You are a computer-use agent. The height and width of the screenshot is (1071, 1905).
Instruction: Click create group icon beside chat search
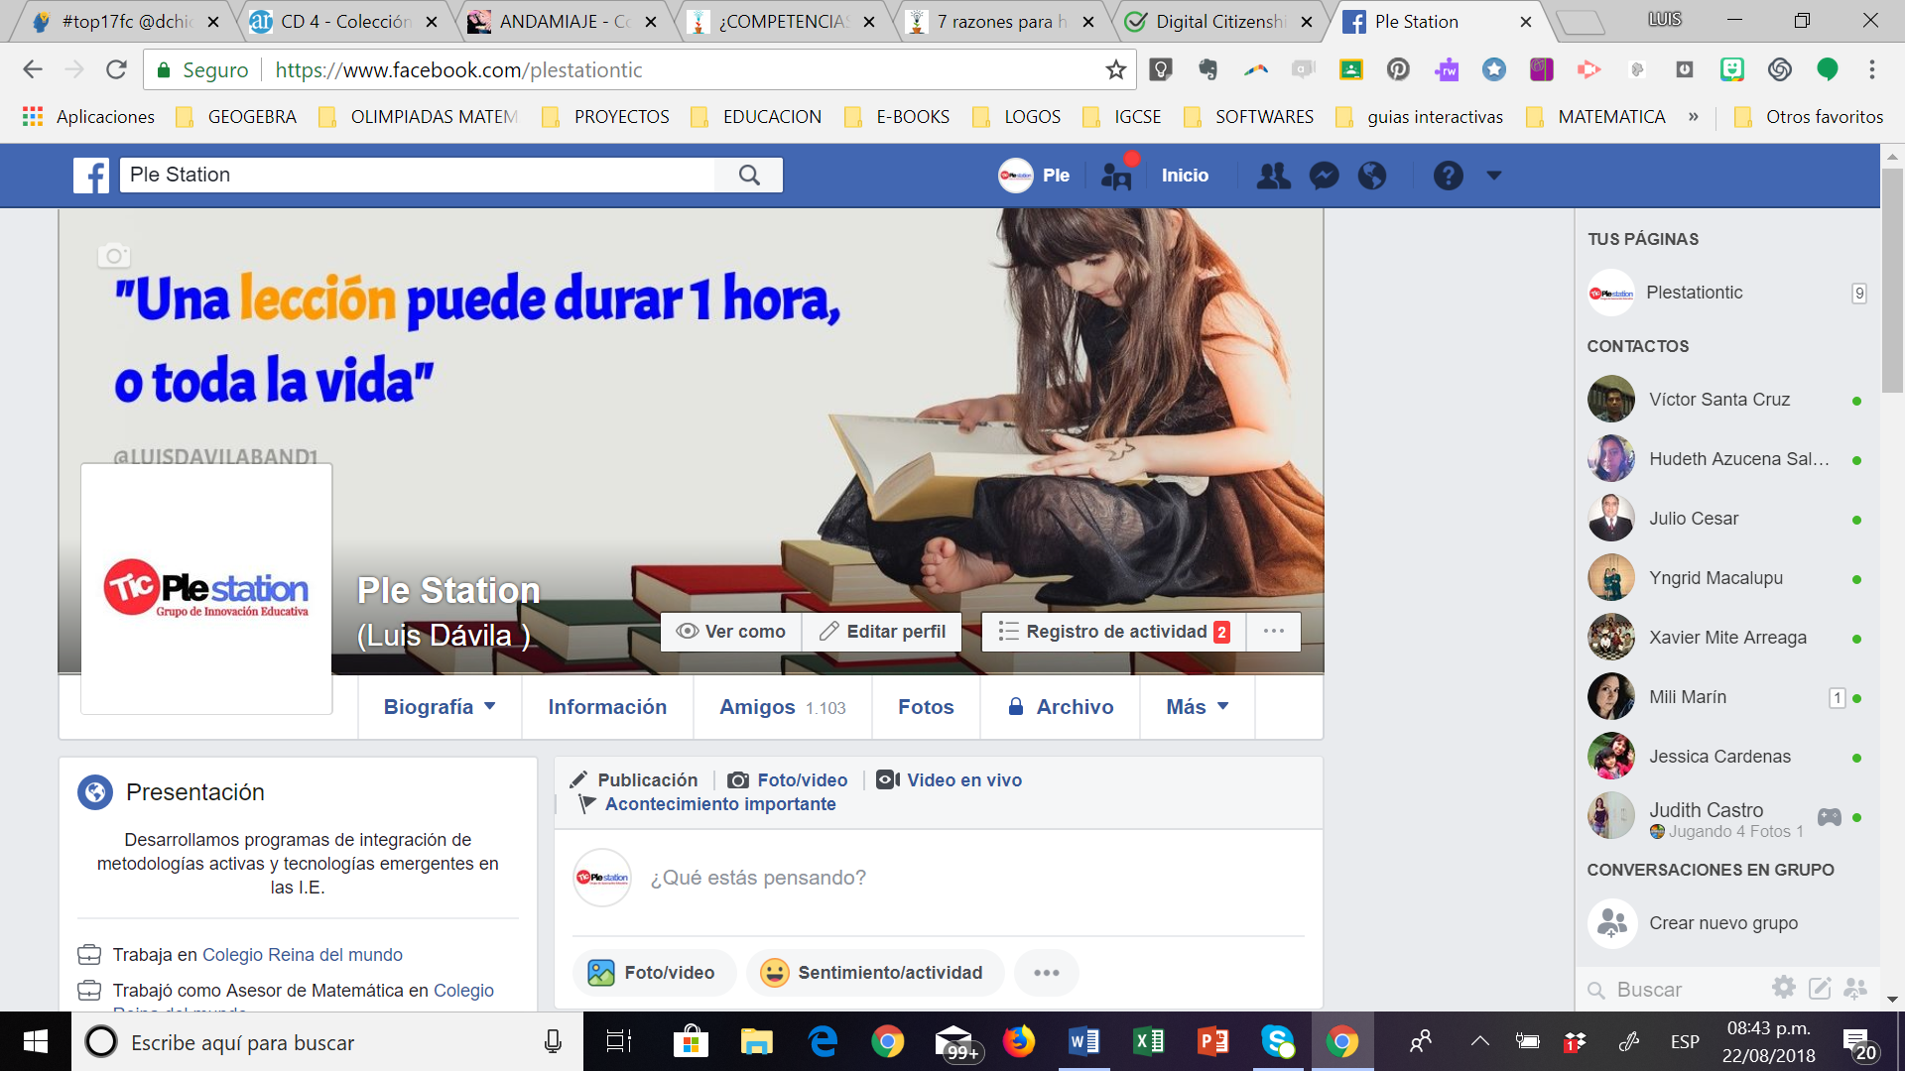pyautogui.click(x=1855, y=988)
